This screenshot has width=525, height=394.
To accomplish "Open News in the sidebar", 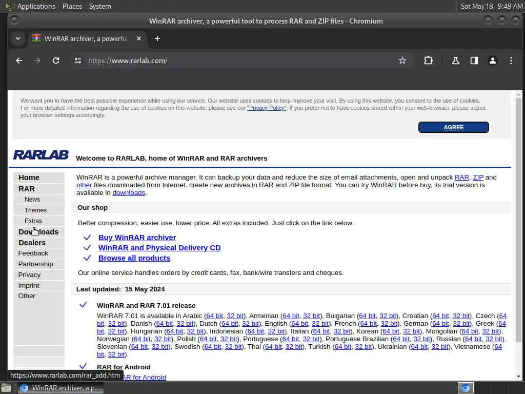I will point(32,200).
